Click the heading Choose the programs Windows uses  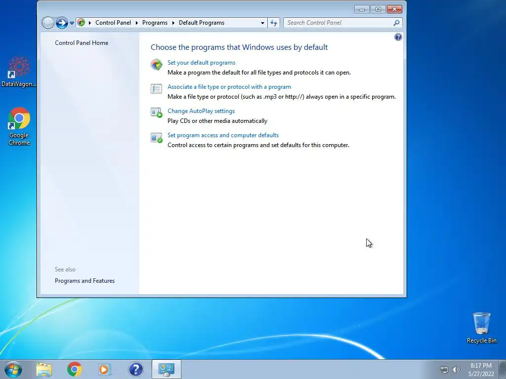click(x=239, y=47)
